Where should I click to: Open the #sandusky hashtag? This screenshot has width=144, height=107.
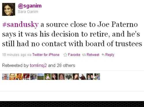click(20, 25)
